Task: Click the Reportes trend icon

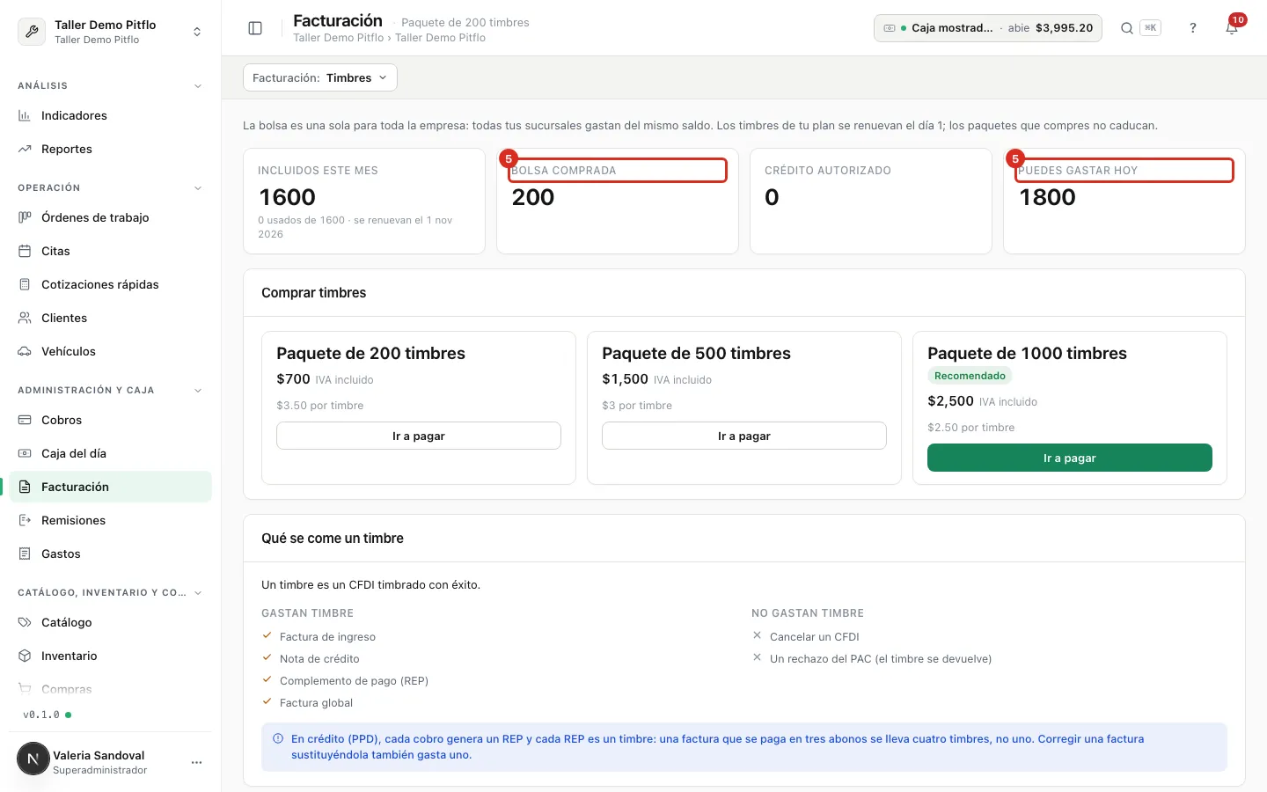Action: pos(25,149)
